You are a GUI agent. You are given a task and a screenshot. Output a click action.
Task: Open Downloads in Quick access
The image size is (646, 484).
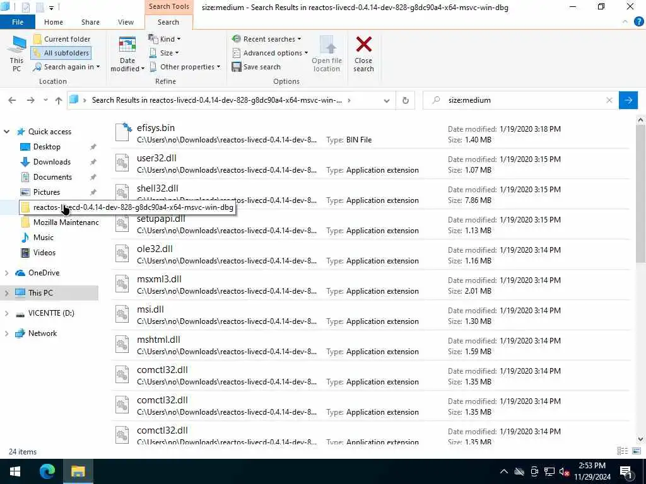pyautogui.click(x=52, y=162)
